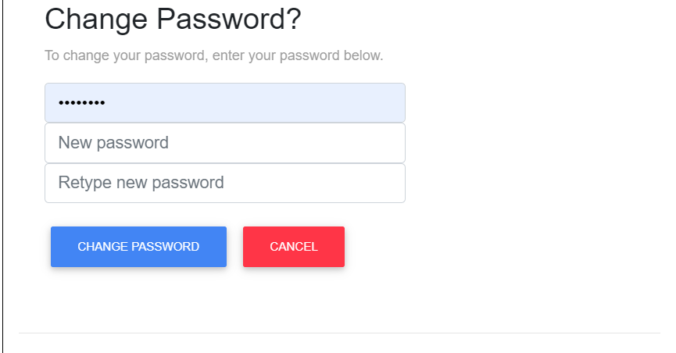Dismiss the form using CANCEL
The image size is (676, 353).
click(294, 247)
